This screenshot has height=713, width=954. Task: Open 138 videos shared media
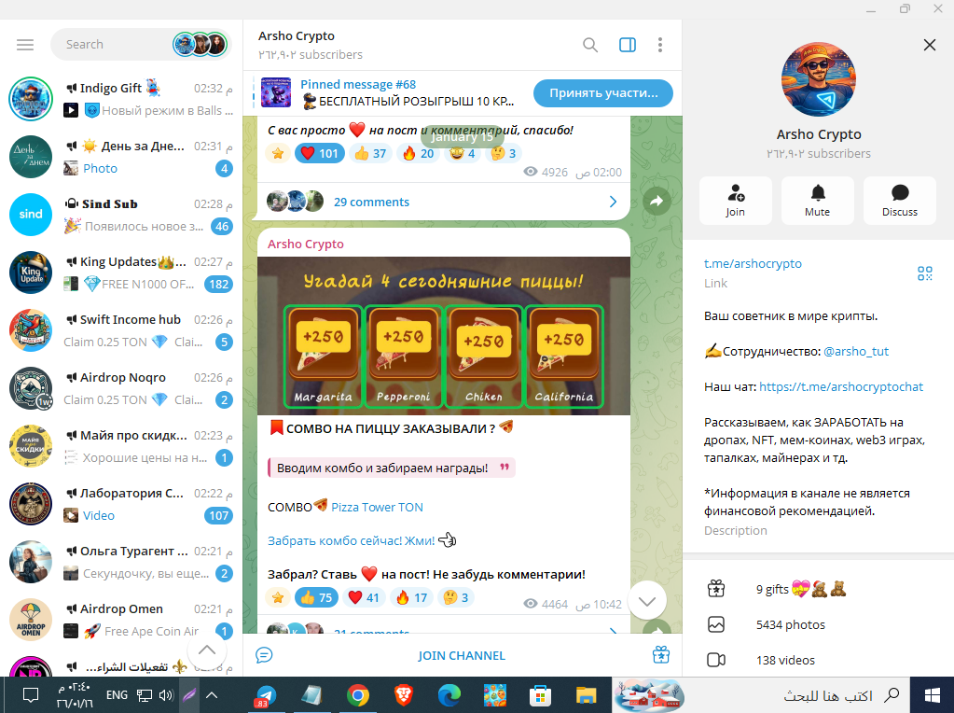click(819, 660)
